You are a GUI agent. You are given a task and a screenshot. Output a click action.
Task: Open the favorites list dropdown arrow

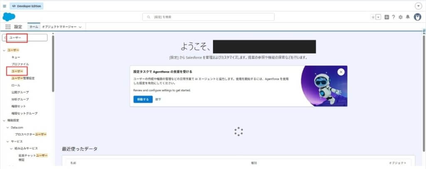(x=378, y=17)
